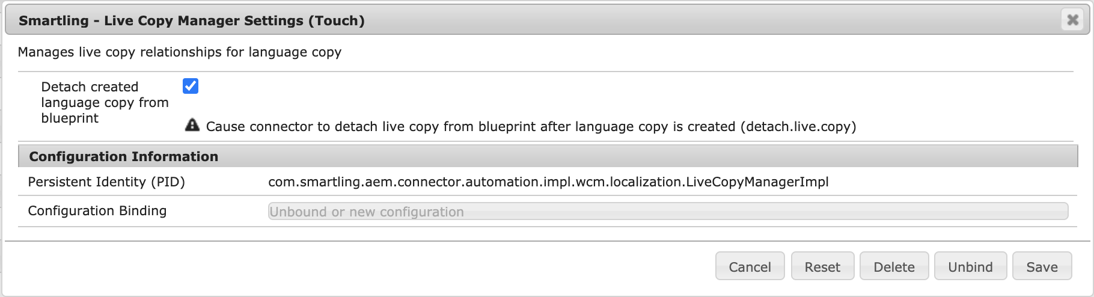Focus the Unbound or new configuration field
Screen dimensions: 1094x297
pos(667,212)
